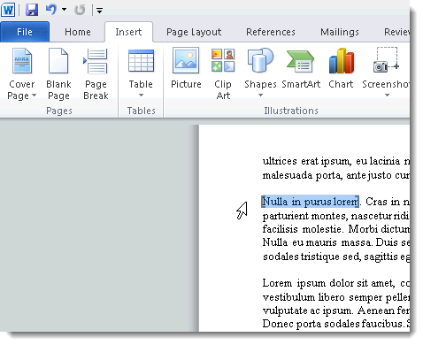Insert a SmartArt graphic
This screenshot has height=345, width=423.
[x=301, y=68]
